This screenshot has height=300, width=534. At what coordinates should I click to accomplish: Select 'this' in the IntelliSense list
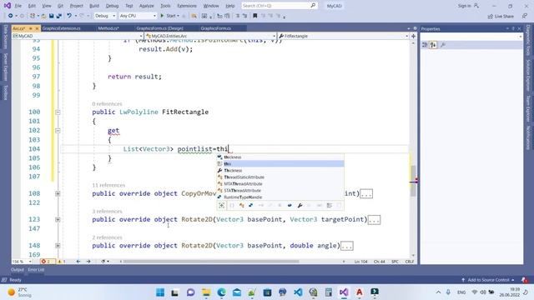click(280, 164)
